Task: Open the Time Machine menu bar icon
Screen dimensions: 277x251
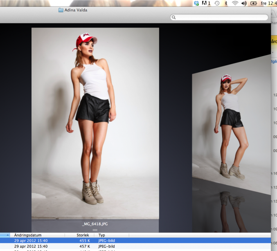Action: pos(217,3)
